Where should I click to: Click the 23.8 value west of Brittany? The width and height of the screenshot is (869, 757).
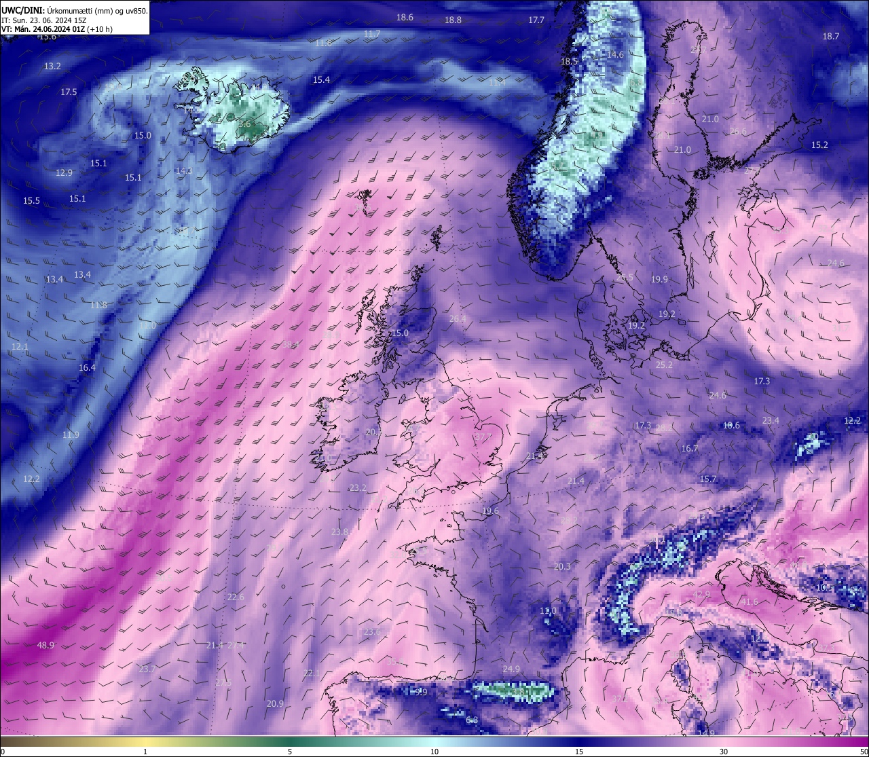(x=339, y=532)
